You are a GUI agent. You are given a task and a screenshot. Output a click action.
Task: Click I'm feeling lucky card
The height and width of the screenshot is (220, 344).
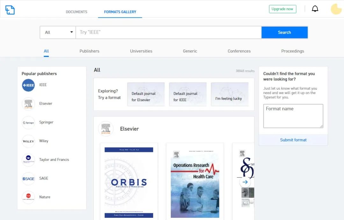pos(230,94)
